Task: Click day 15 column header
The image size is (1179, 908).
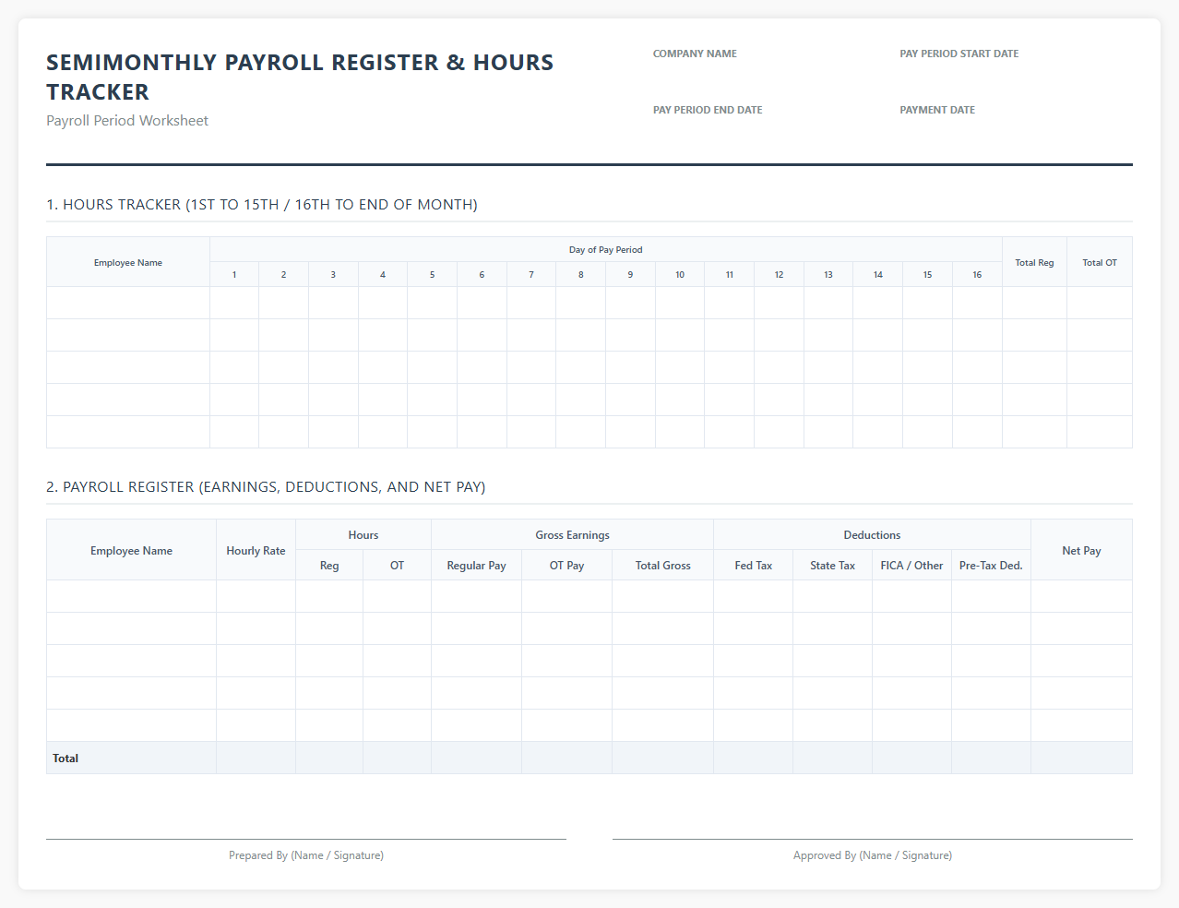Action: coord(927,275)
